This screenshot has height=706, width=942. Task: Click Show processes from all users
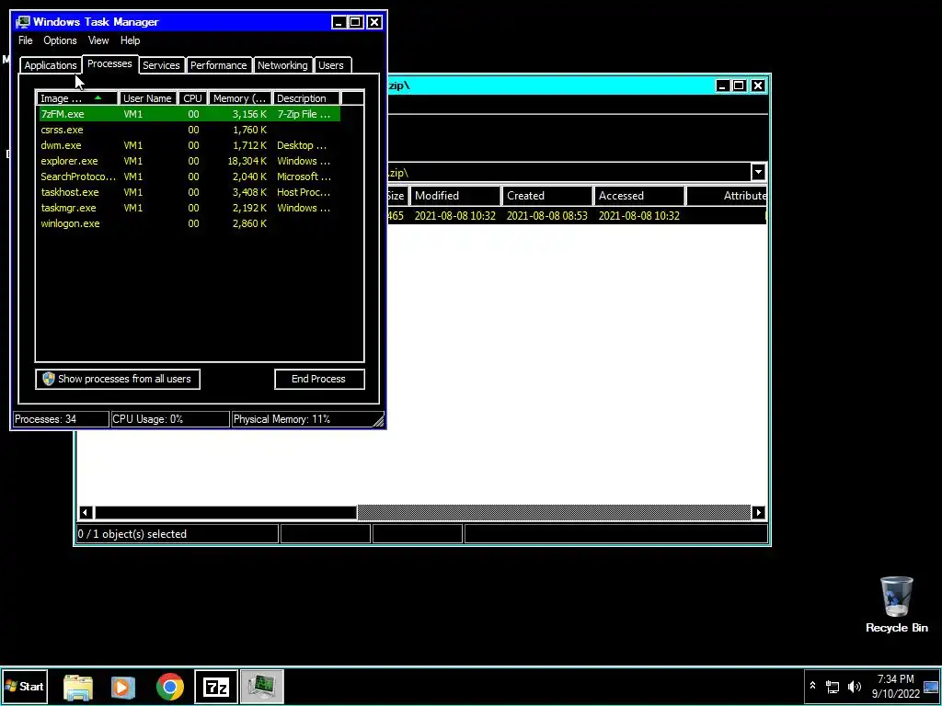click(x=118, y=379)
